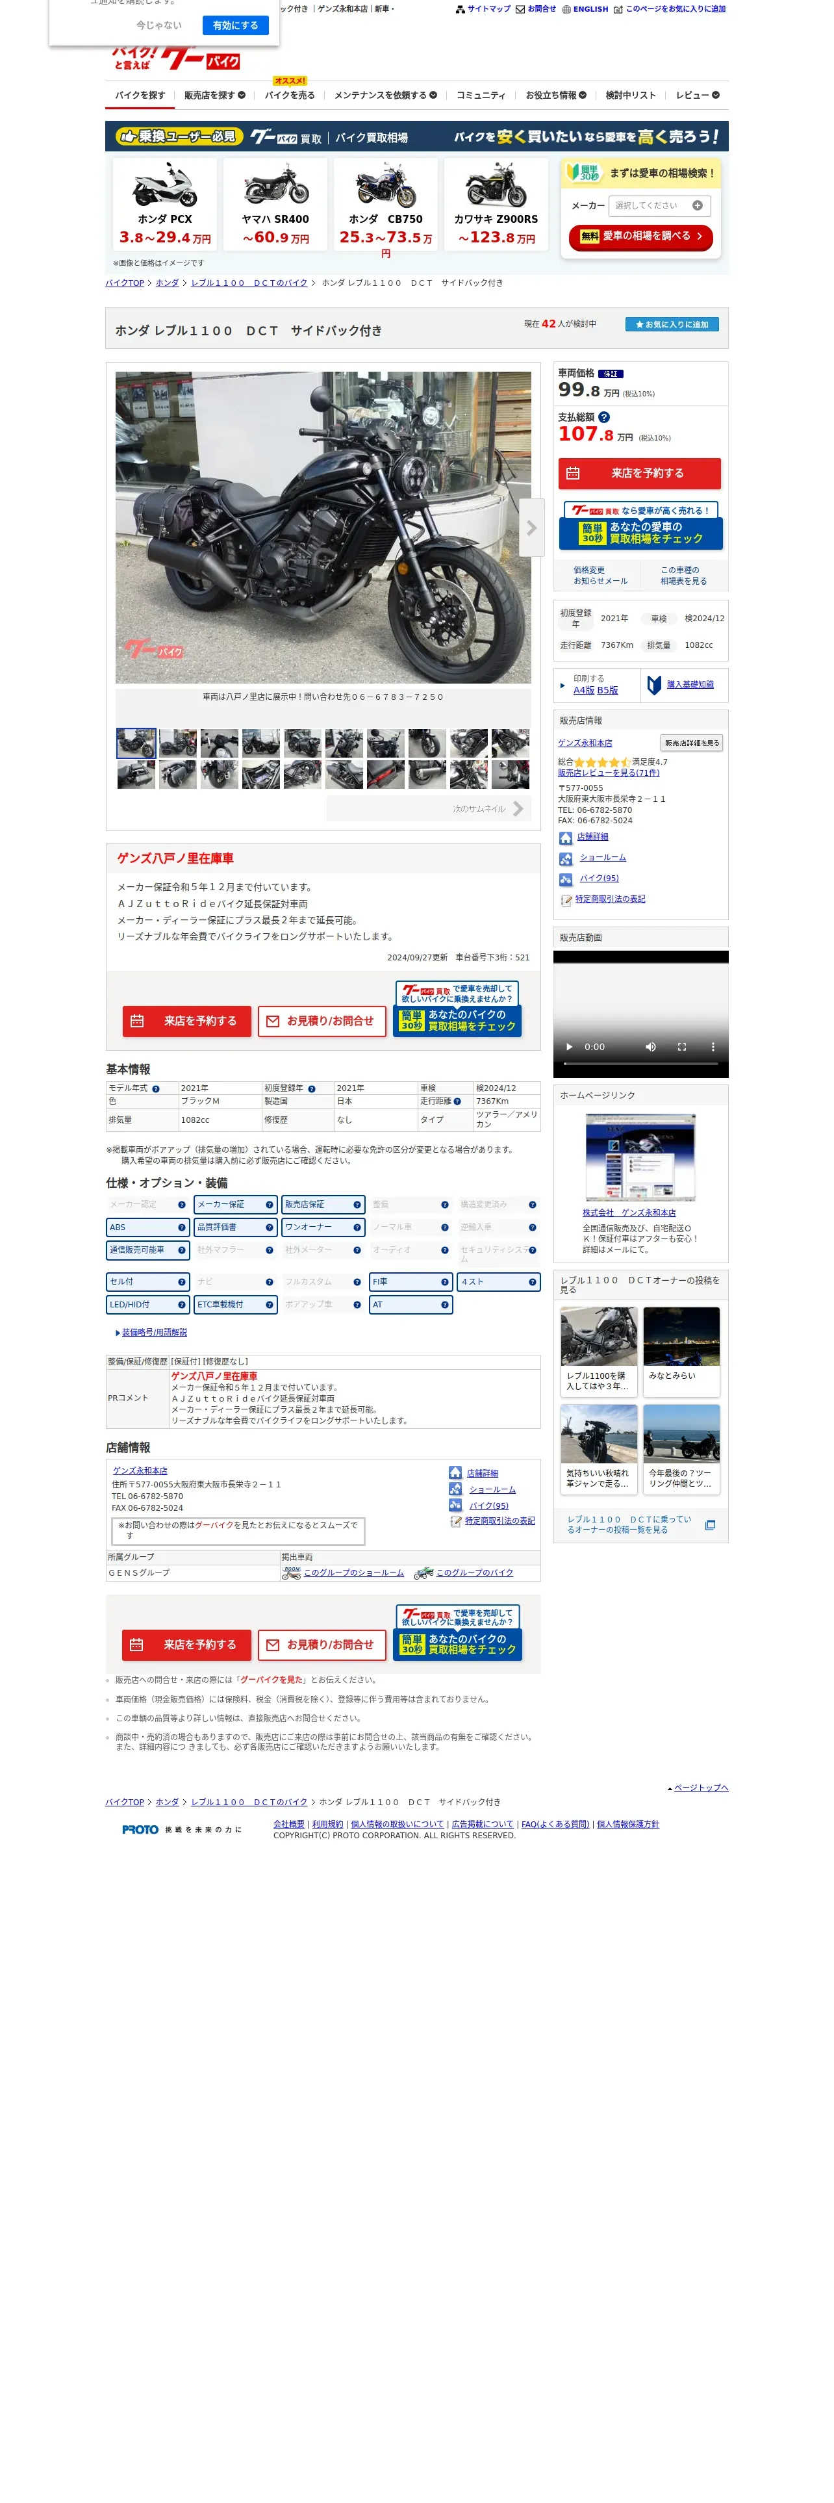Viewport: 834px width, 2503px height.
Task: Click the 特定商取引法 document icon in sidebar
Action: pos(567,901)
